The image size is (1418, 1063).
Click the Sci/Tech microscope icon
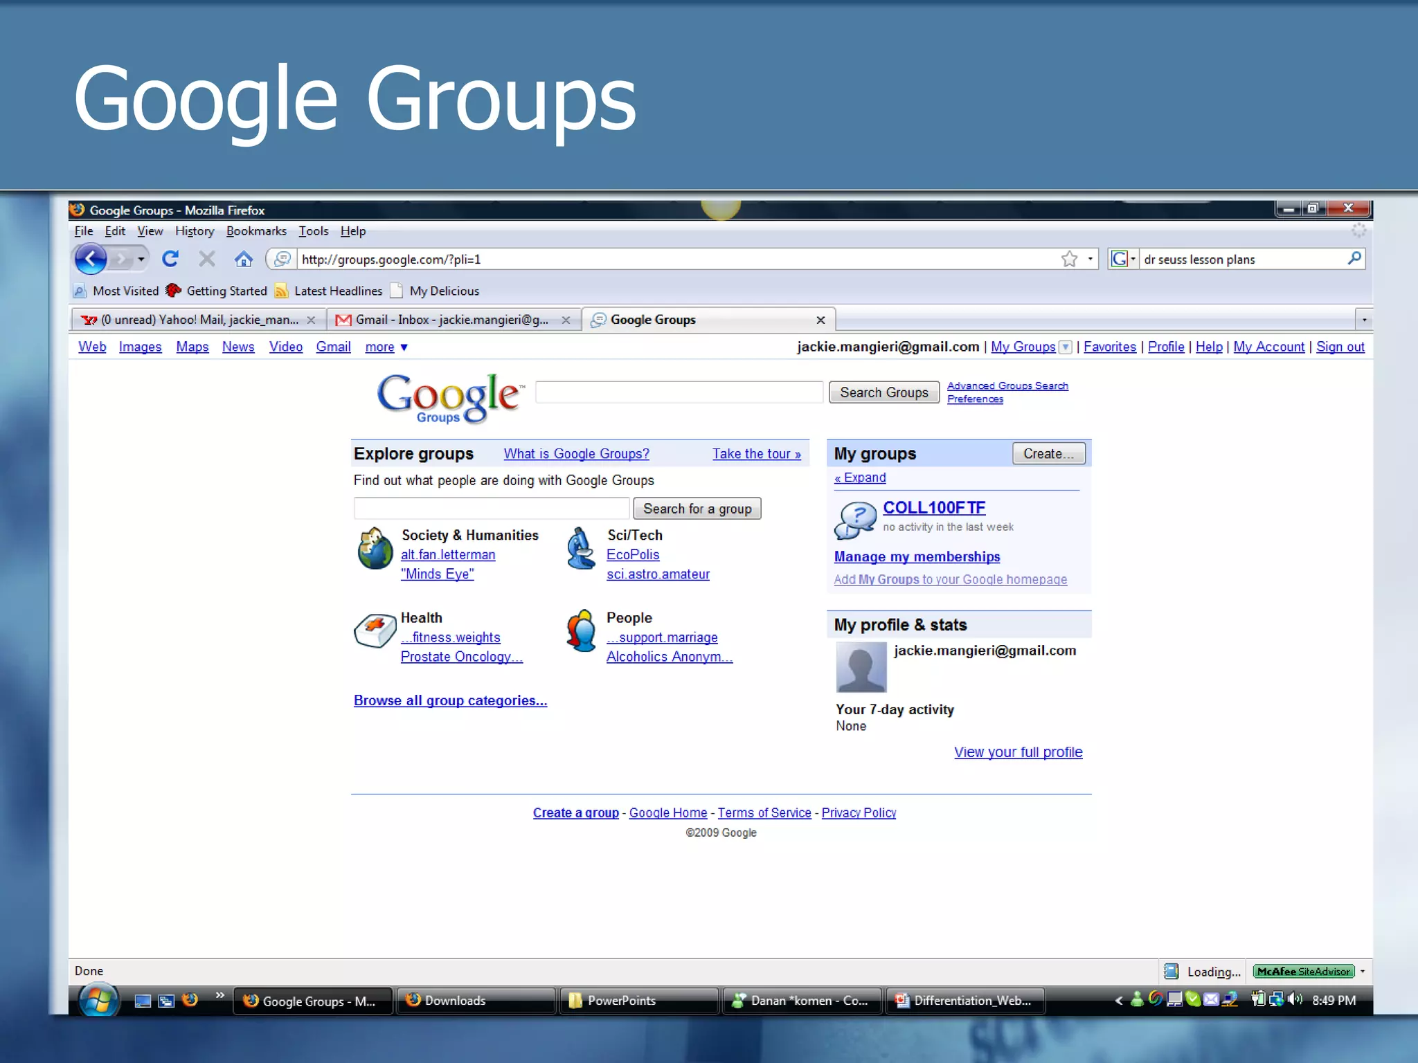[x=581, y=548]
